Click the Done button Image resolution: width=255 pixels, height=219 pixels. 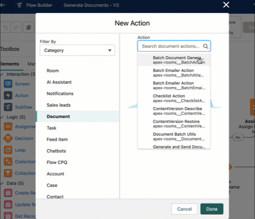(x=212, y=209)
